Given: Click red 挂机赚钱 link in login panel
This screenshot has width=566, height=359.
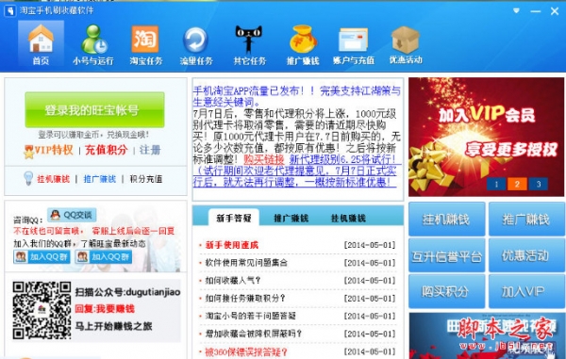Looking at the screenshot, I should pyautogui.click(x=53, y=179).
